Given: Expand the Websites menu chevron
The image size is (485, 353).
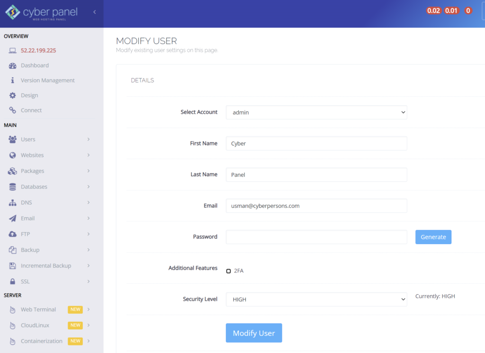Looking at the screenshot, I should (x=89, y=155).
